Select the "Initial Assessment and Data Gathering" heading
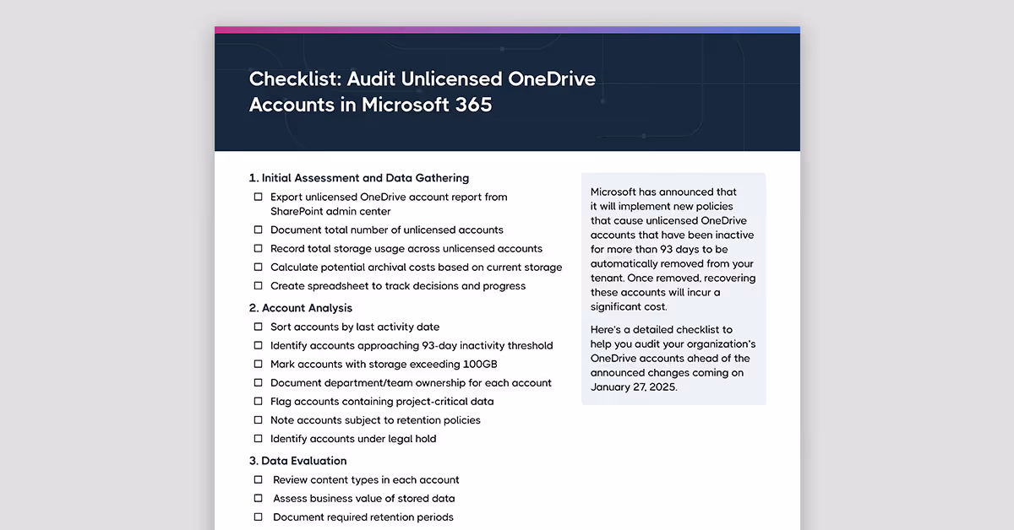Screen dimensions: 1014x530 pyautogui.click(x=359, y=177)
